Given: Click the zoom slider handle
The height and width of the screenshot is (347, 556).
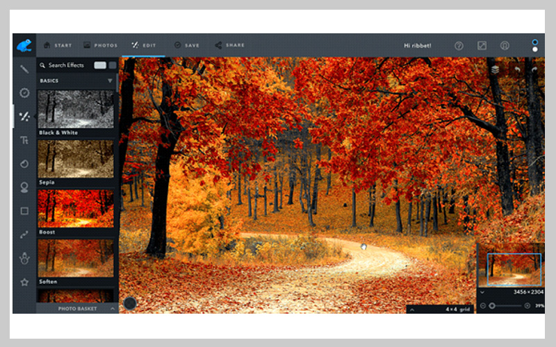Looking at the screenshot, I should 492,305.
